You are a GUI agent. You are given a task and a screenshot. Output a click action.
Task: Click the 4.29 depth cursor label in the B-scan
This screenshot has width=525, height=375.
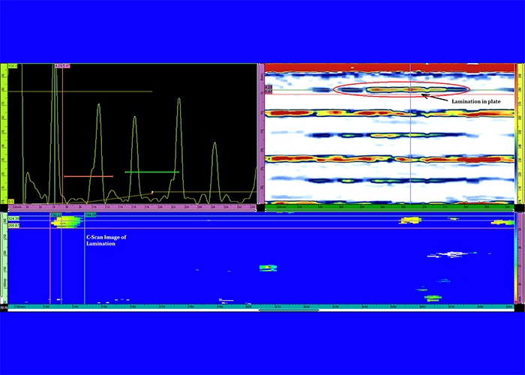pos(268,87)
